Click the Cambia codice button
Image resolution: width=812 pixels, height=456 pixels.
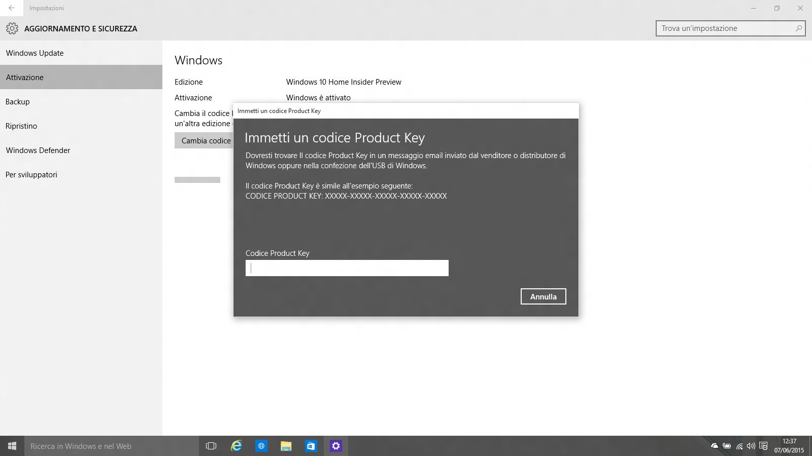[x=204, y=140]
